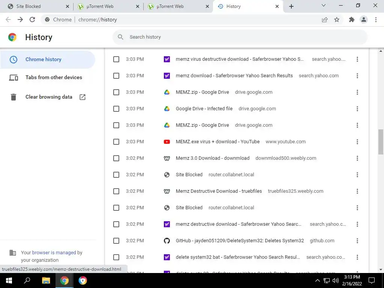Image resolution: width=384 pixels, height=288 pixels.
Task: Open taskbar search magnifier
Action: pos(27,280)
